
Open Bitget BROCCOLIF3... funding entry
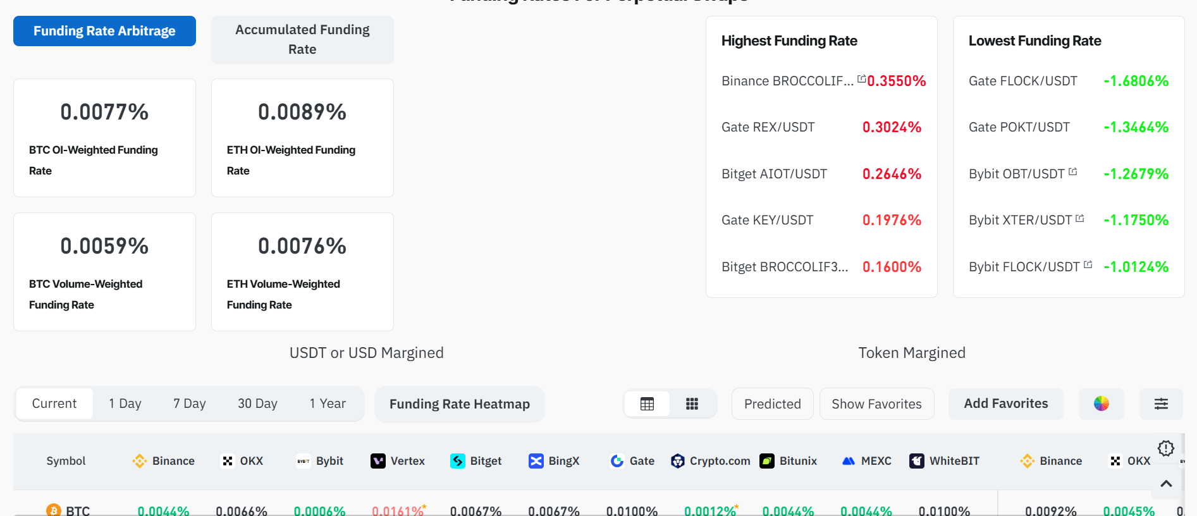[x=785, y=267]
